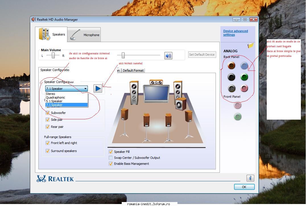Enable Swap Center / Subwoofer Output
This screenshot has height=206, width=306.
111,158
